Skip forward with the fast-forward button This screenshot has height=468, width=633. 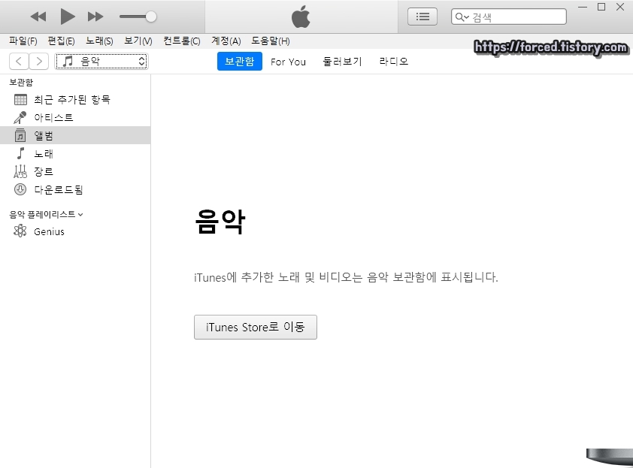[x=95, y=17]
